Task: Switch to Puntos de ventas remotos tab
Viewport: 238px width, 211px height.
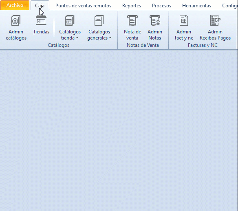Action: [x=83, y=6]
